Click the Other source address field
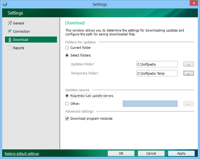The image size is (200, 159). [150, 104]
